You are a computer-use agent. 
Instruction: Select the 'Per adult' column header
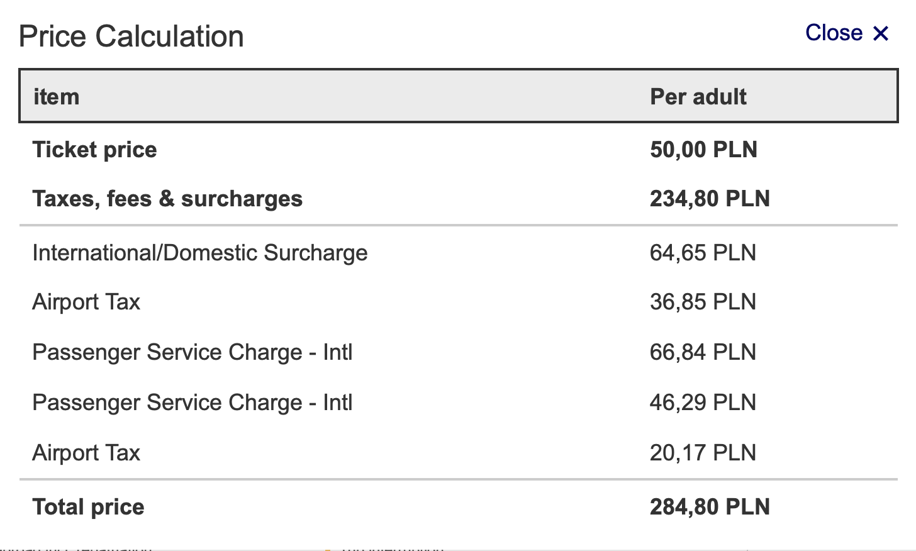point(698,97)
